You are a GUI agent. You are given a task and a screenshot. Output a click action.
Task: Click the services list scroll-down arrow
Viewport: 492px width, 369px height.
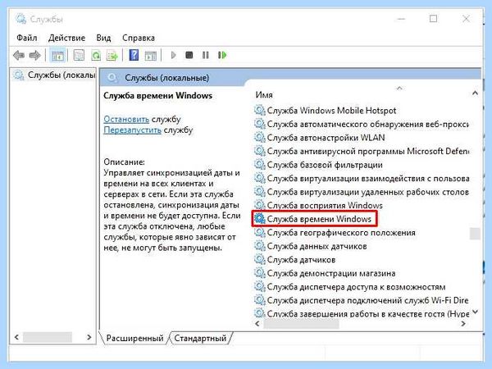pos(475,312)
